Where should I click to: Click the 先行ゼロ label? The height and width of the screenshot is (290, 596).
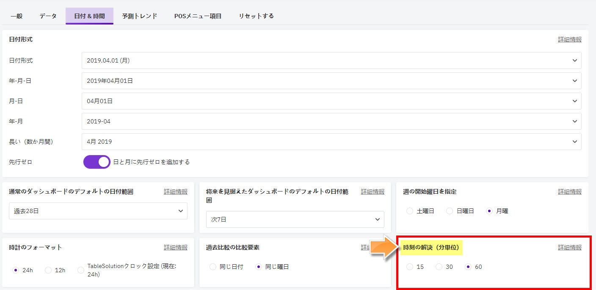(21, 162)
